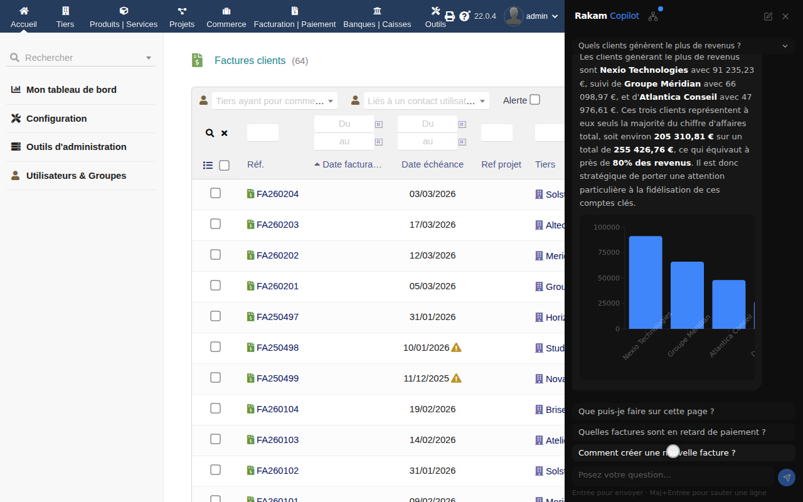Sort by Ref projet column
The width and height of the screenshot is (803, 502).
click(501, 164)
